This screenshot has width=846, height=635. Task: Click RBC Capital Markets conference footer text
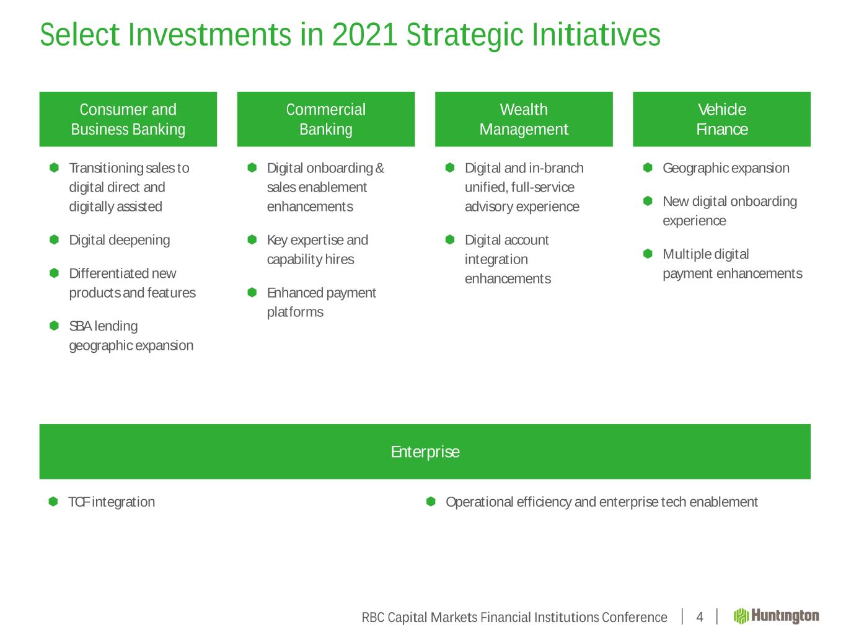click(514, 617)
